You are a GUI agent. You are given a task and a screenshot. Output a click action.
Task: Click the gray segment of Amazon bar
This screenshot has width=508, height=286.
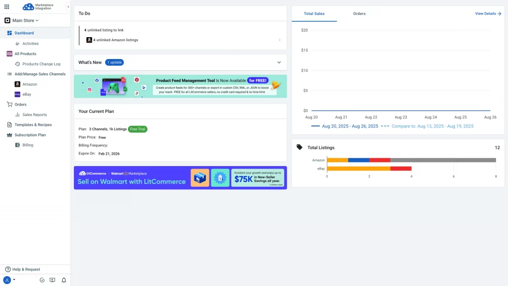point(443,160)
